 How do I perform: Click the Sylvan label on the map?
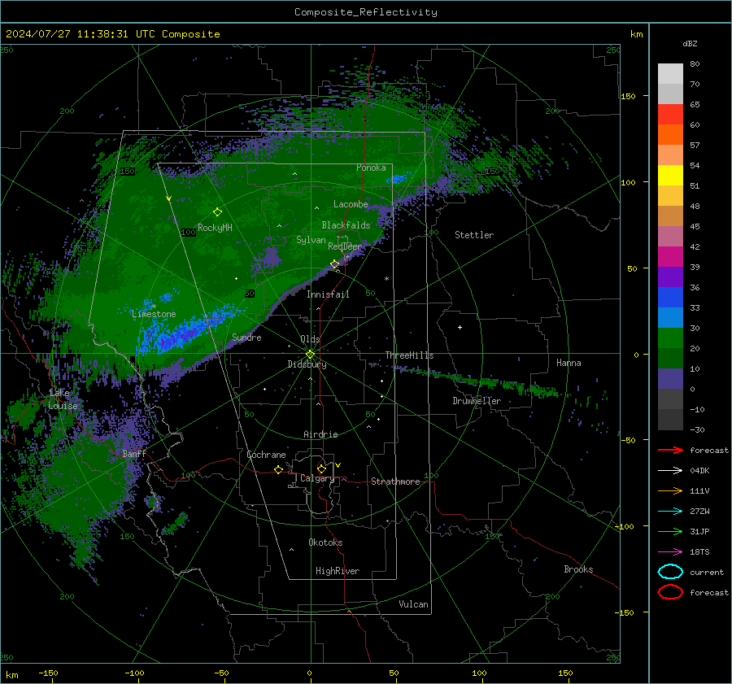(x=311, y=240)
